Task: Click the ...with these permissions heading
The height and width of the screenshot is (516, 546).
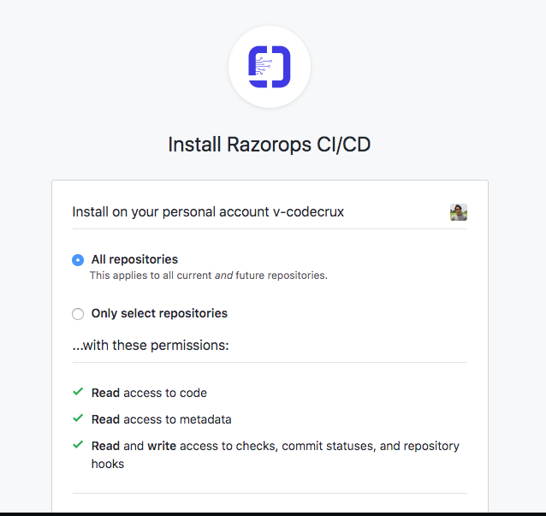Action: tap(151, 346)
